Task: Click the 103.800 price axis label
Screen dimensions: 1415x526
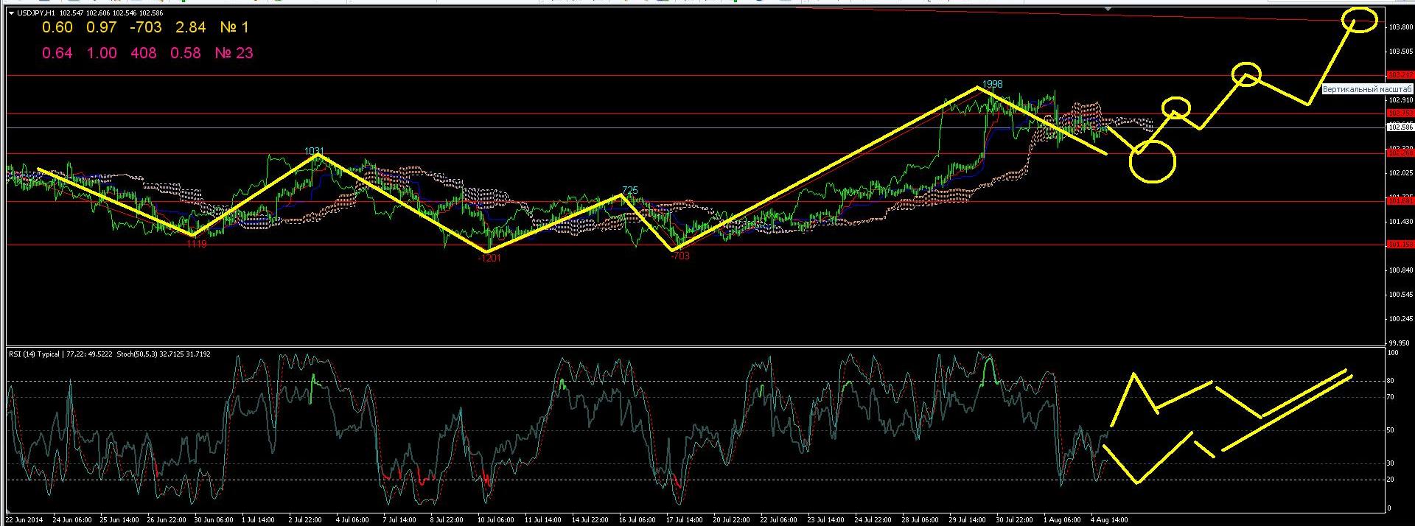Action: (1400, 27)
